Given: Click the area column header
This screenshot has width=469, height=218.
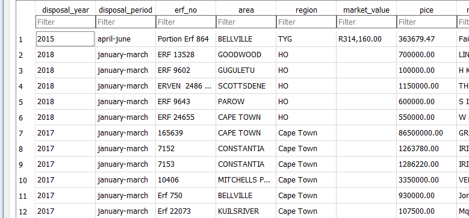Looking at the screenshot, I should click(246, 10).
